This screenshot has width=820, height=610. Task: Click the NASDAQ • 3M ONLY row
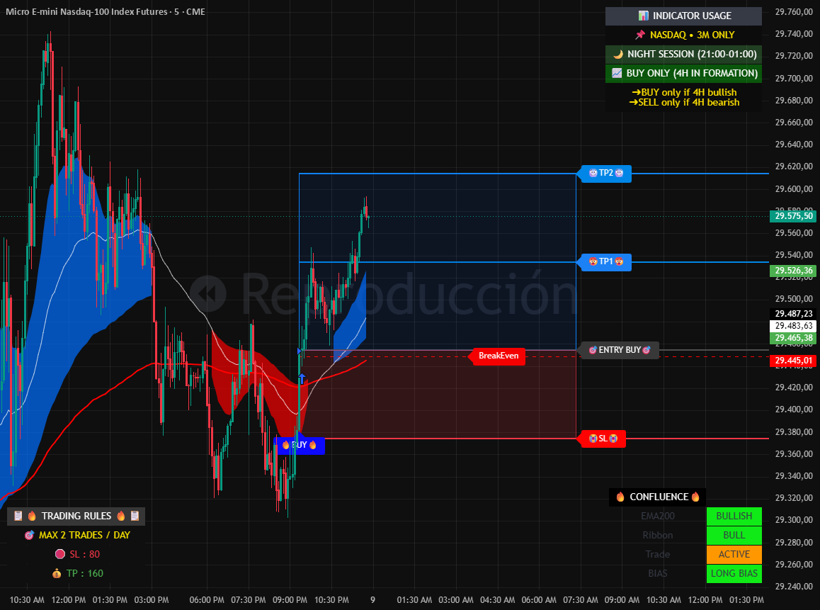point(683,35)
